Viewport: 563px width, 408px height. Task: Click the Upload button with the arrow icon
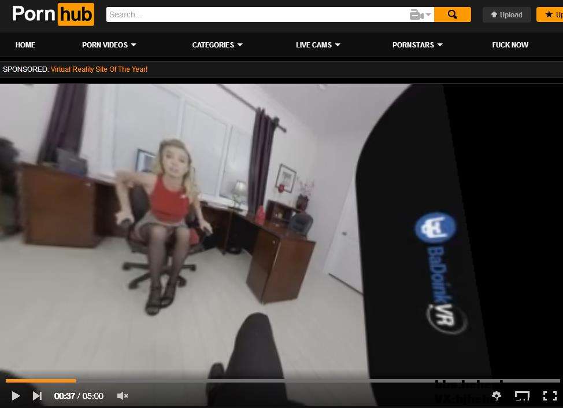[506, 15]
